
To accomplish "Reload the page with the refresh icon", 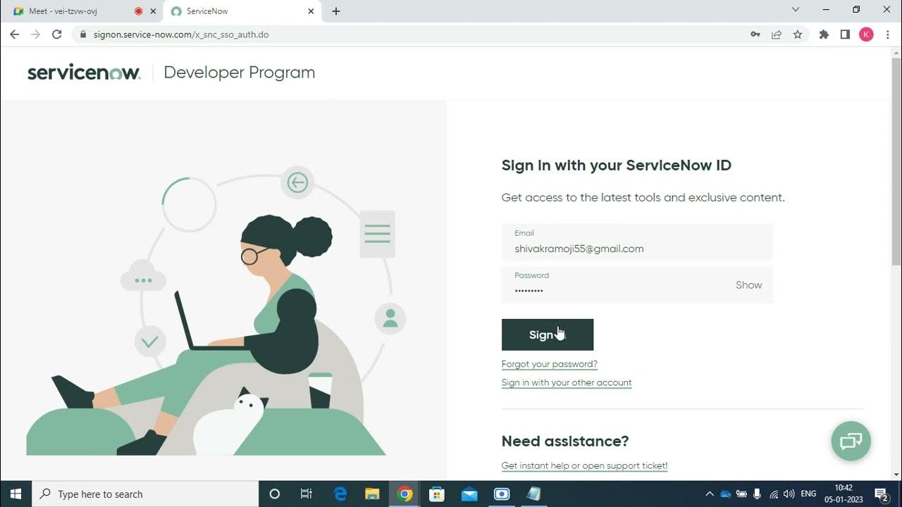I will coord(57,35).
